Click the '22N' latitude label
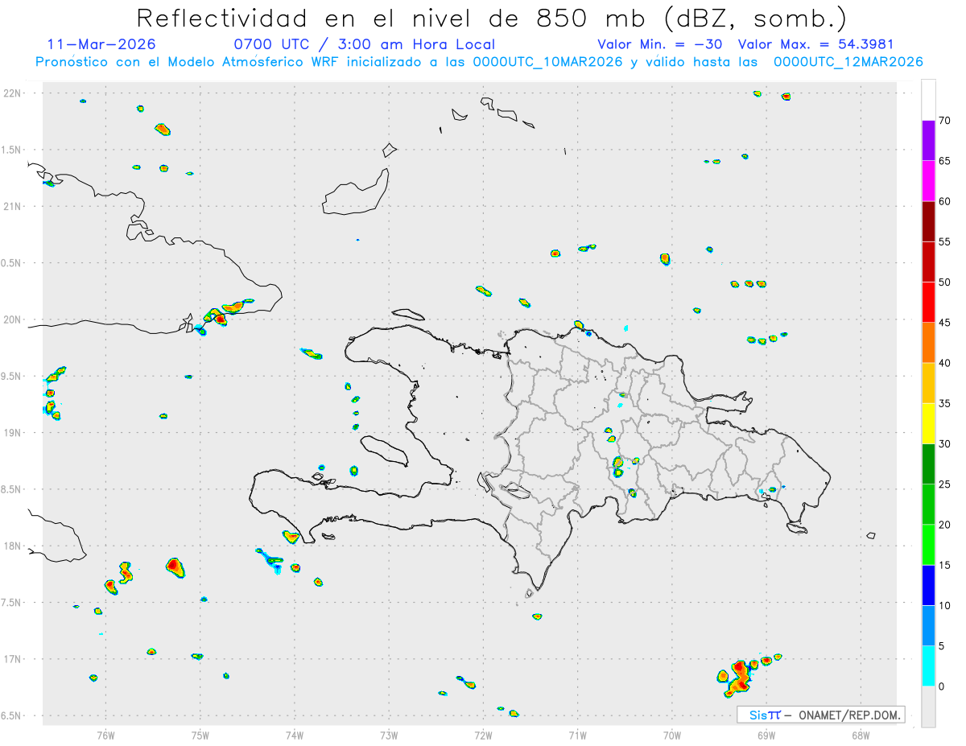The image size is (966, 746). coord(14,93)
